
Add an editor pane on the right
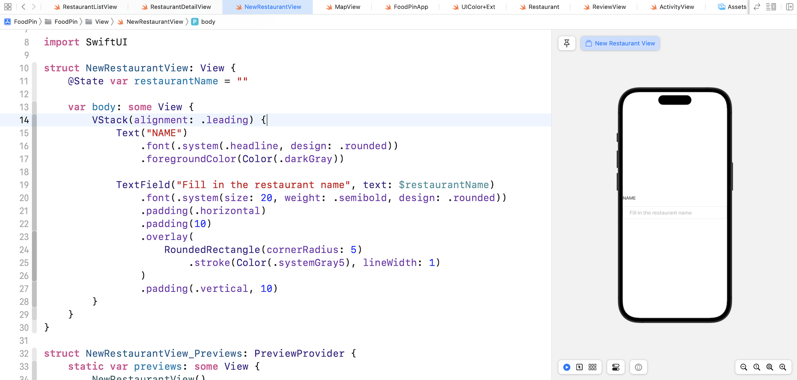pyautogui.click(x=790, y=7)
